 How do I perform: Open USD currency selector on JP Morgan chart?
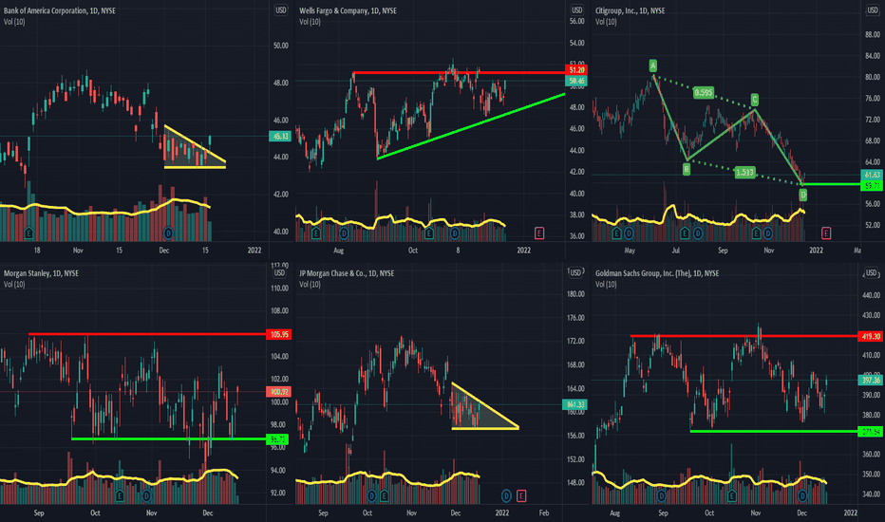[575, 272]
